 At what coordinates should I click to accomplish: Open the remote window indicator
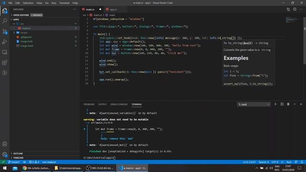coord(3,162)
